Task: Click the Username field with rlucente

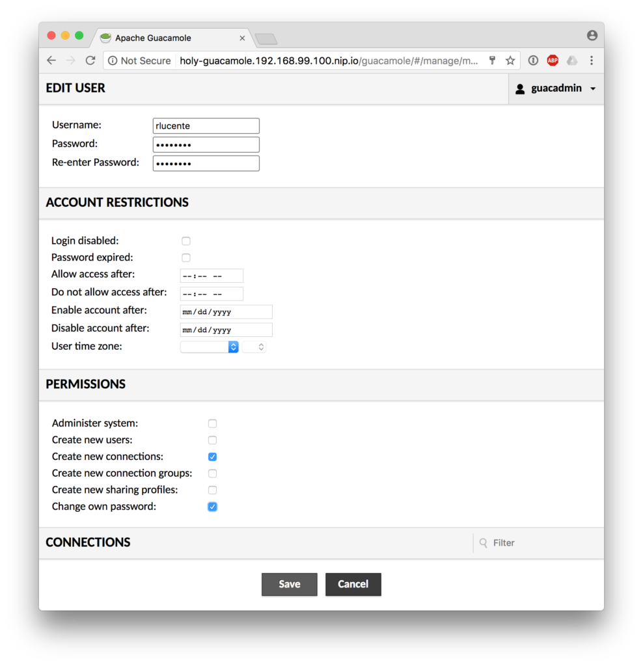Action: [x=206, y=126]
